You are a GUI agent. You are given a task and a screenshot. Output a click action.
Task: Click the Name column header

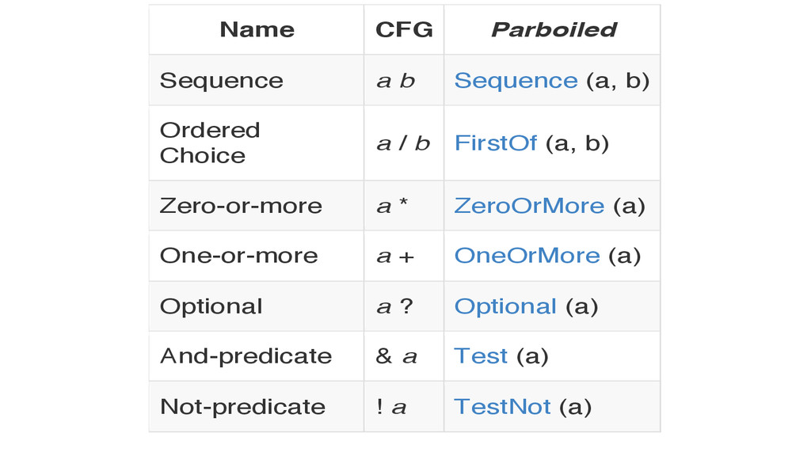pos(257,29)
